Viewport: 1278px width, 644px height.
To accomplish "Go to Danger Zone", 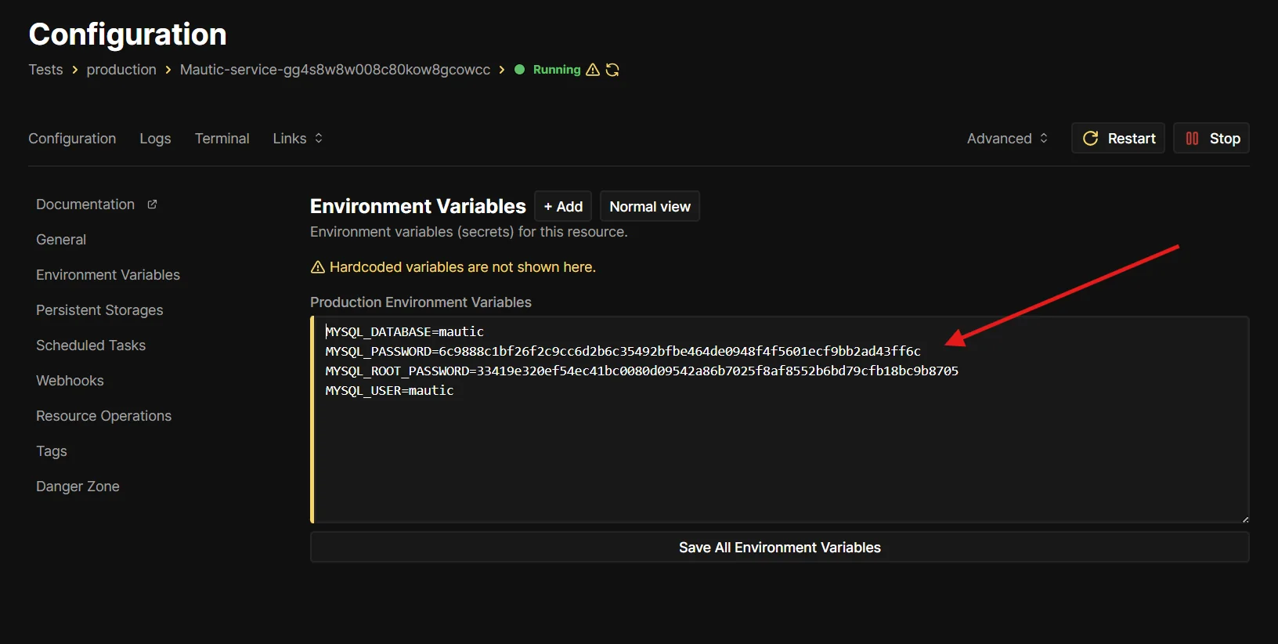I will click(78, 487).
